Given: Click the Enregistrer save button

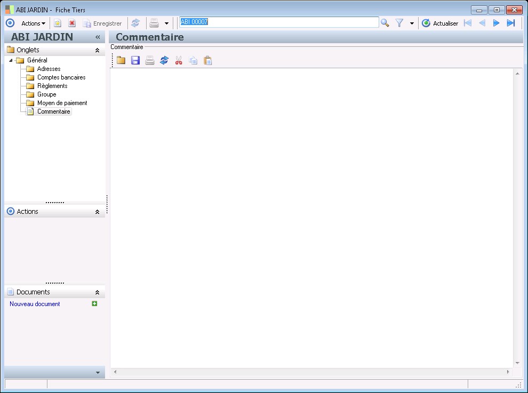Looking at the screenshot, I should tap(102, 23).
